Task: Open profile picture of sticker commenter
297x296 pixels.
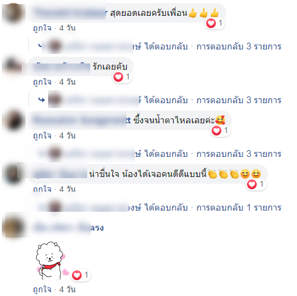Action: point(13,227)
